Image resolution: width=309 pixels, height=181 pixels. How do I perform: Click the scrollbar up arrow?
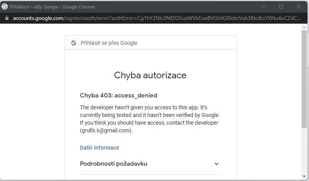click(x=304, y=27)
